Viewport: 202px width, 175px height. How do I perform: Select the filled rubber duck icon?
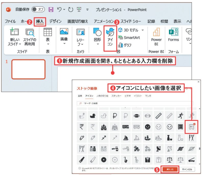coord(93,116)
